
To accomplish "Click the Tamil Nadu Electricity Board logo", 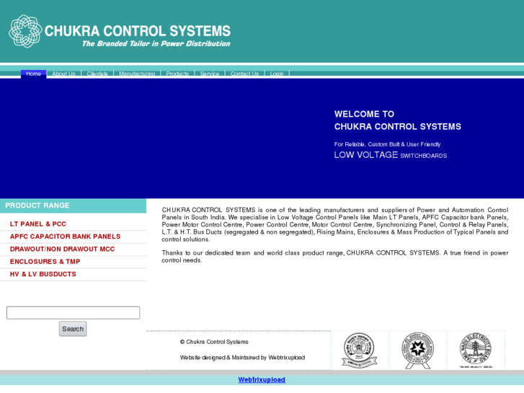I will point(476,350).
